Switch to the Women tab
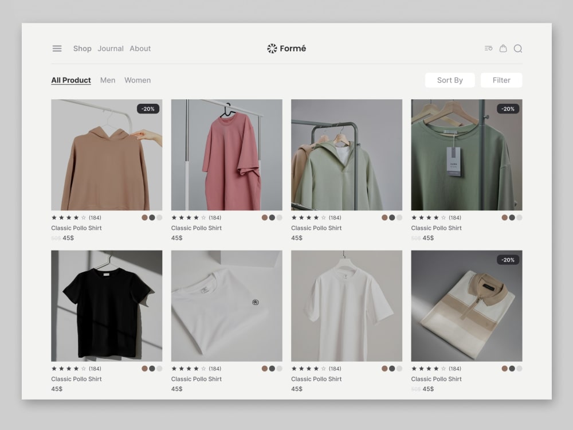This screenshot has width=573, height=430. pos(138,80)
